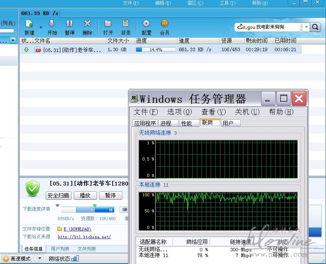The image size is (326, 264).
Task: Click the 新建 (New task) toolbar icon
Action: [28, 24]
